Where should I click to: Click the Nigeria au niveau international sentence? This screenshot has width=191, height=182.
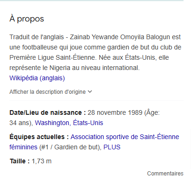click(95, 68)
